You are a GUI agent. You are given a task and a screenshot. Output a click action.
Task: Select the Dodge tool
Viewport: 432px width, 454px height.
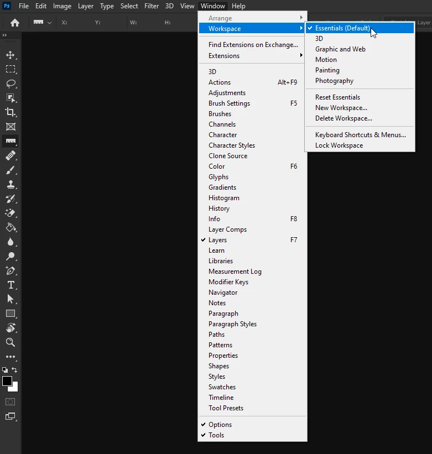11,256
